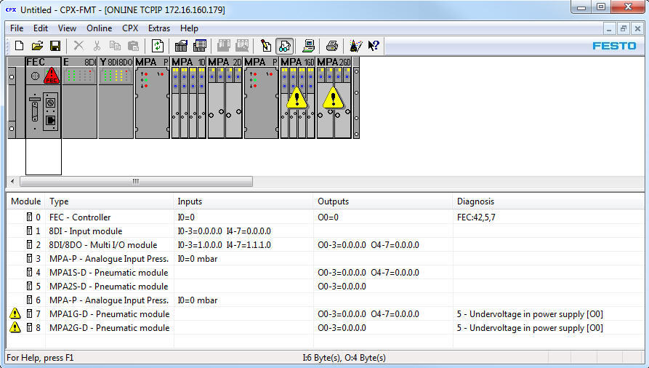Select the MPA 2D pneumatic module graphic
649x368 pixels.
tap(225, 97)
